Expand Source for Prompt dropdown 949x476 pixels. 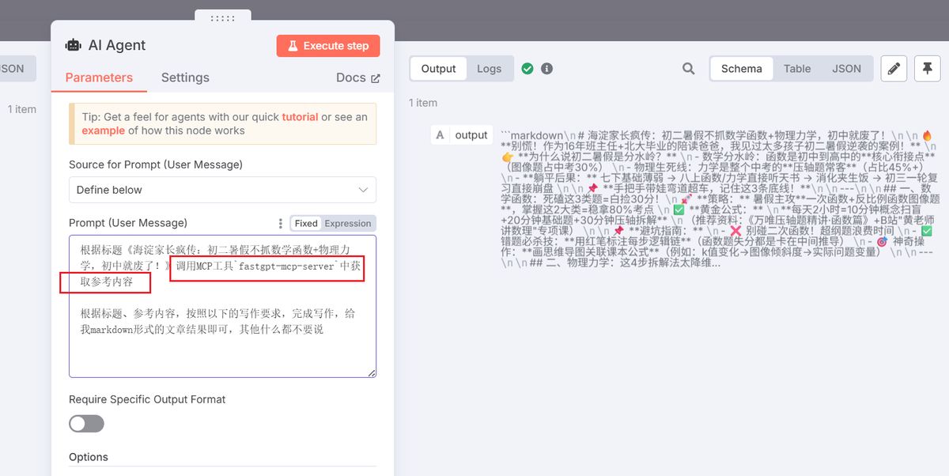click(x=222, y=190)
